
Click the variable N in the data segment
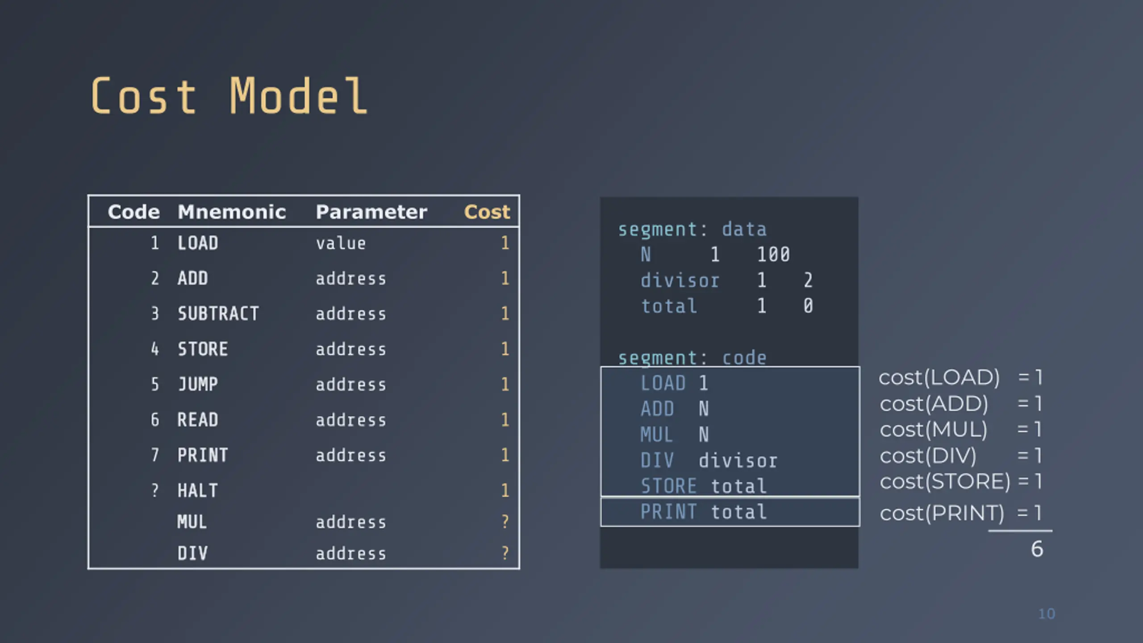click(646, 255)
